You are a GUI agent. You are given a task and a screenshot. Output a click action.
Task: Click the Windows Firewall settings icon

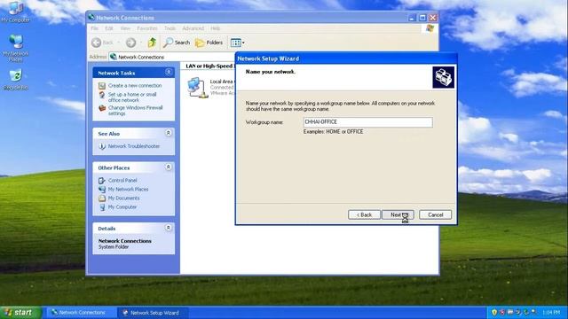[x=102, y=108]
